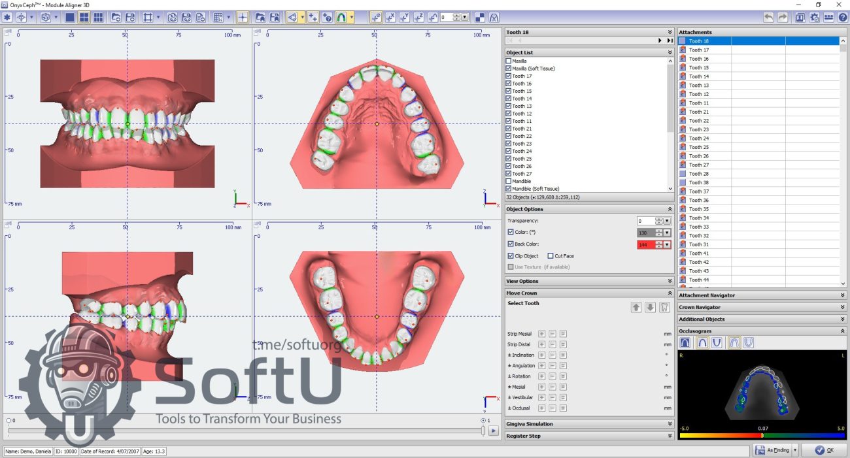The width and height of the screenshot is (850, 458).
Task: Click the X axis rotation icon
Action: [x=390, y=18]
